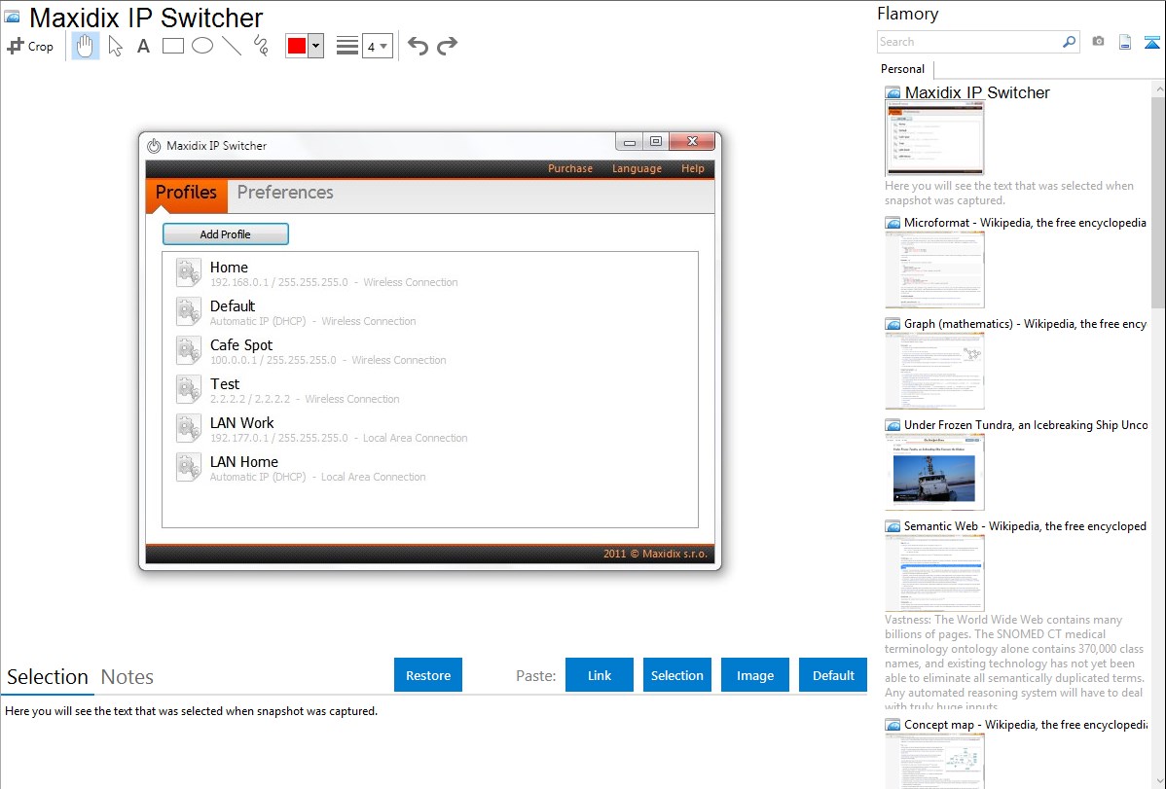The image size is (1166, 789).
Task: Select the LAN Work profile name
Action: click(x=241, y=423)
